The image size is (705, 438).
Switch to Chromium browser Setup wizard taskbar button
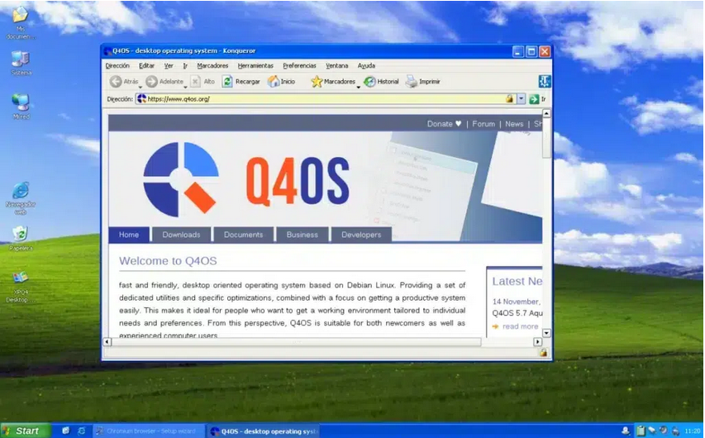[x=150, y=431]
